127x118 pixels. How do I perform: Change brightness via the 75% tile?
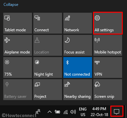click(18, 67)
